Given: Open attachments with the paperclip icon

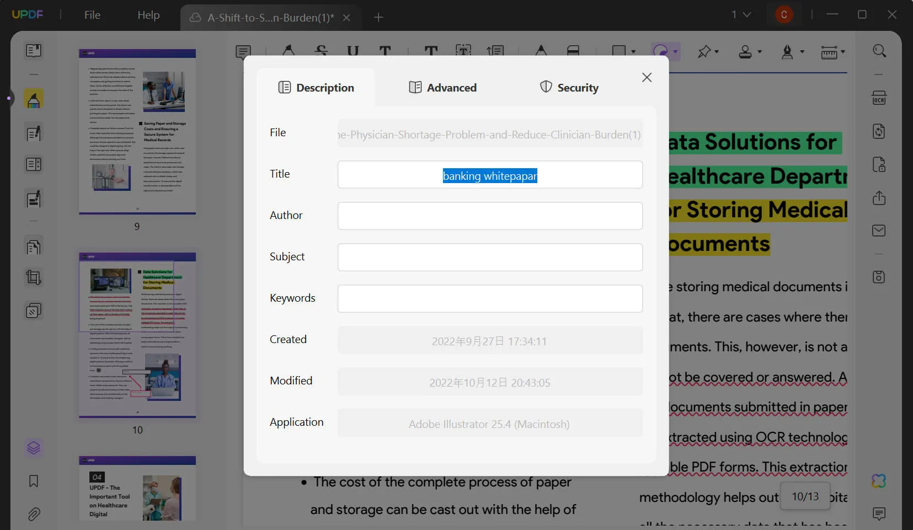Looking at the screenshot, I should tap(34, 514).
